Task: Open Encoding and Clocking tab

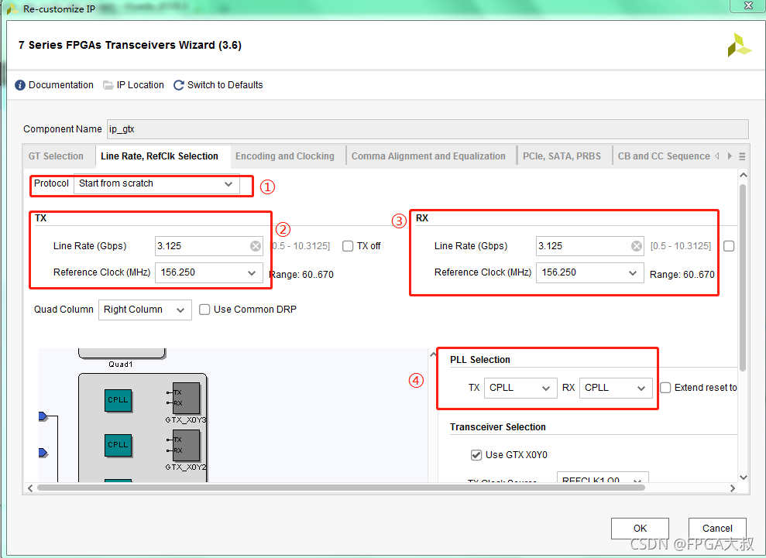Action: 285,156
